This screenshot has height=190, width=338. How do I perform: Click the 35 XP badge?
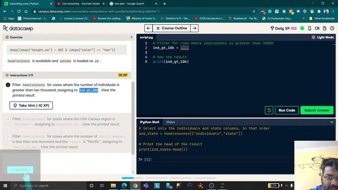pyautogui.click(x=123, y=75)
